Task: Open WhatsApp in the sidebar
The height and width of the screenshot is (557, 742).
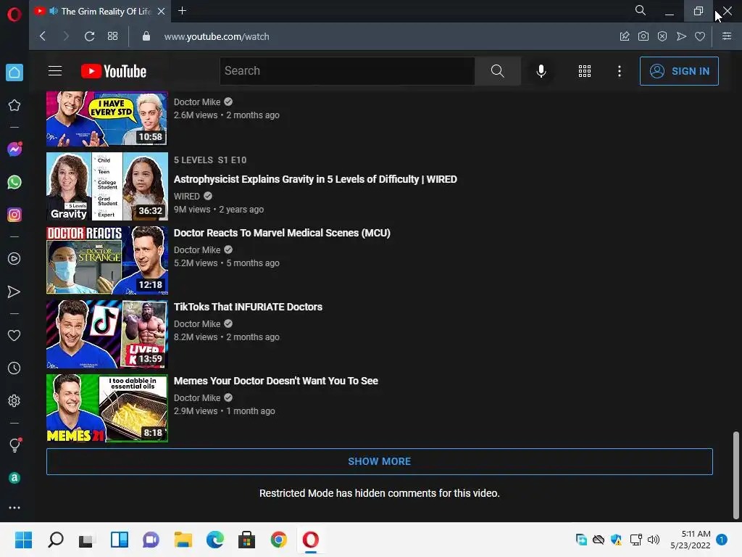Action: tap(14, 182)
